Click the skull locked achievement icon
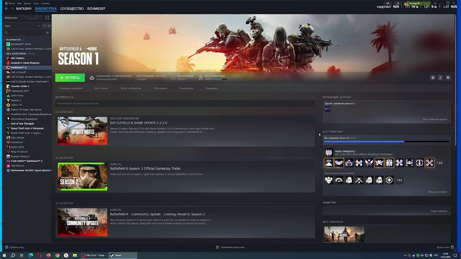Viewport: 461px width, 259px height. 329,180
